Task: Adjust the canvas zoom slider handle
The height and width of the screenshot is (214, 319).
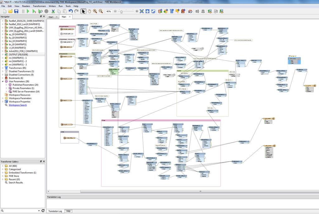Action: (121, 12)
